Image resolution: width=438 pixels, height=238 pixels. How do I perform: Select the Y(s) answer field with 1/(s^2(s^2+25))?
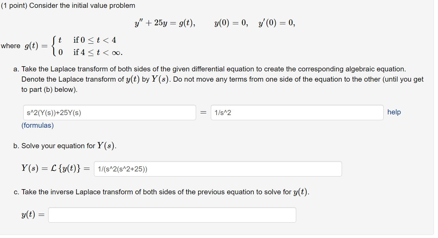pyautogui.click(x=217, y=168)
